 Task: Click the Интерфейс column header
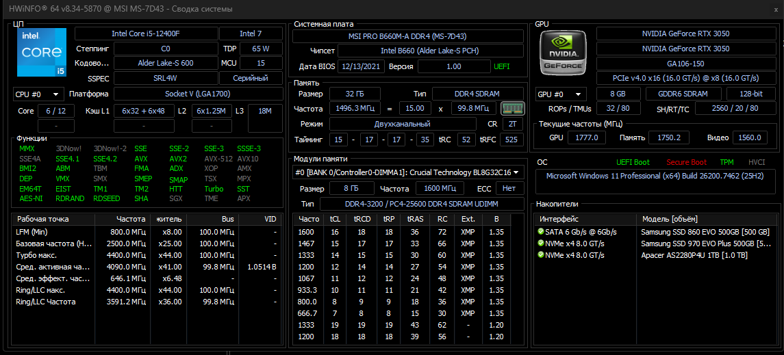(585, 219)
